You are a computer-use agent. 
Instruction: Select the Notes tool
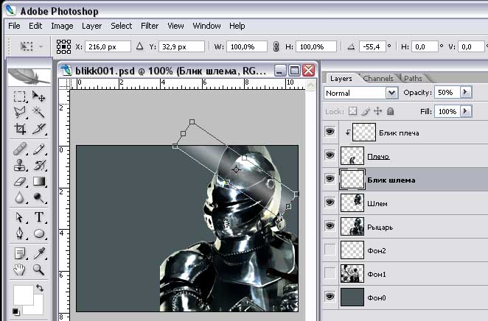tap(20, 253)
